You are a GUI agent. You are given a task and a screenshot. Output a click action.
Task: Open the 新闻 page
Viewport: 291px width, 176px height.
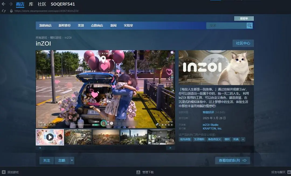(113, 26)
